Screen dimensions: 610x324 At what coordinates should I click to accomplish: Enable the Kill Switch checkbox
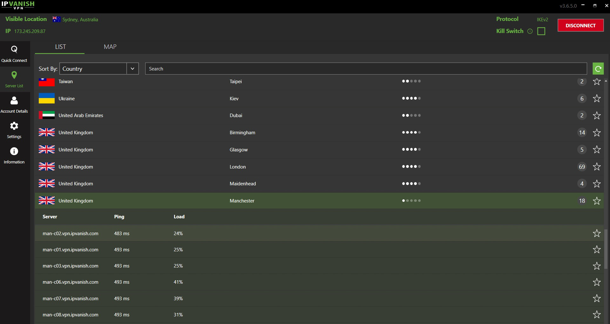541,31
